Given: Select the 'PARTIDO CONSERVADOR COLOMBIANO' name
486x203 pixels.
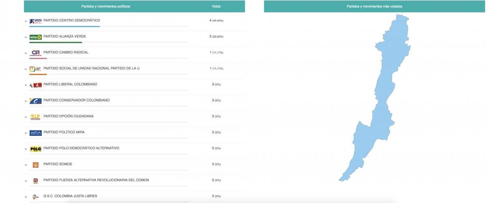Looking at the screenshot, I should click(x=77, y=100).
